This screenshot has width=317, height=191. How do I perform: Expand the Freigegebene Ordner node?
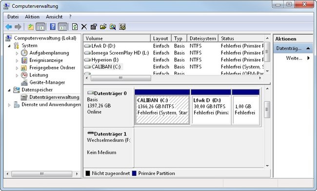point(17,68)
